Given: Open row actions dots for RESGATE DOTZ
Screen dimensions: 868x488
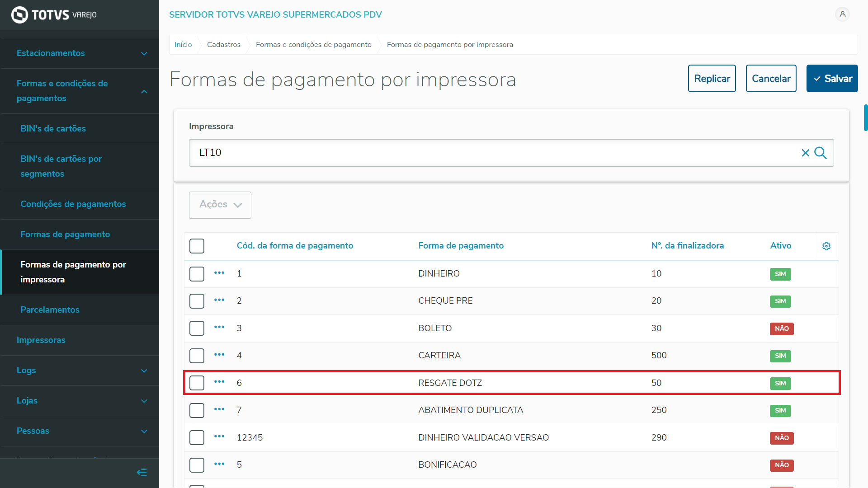Looking at the screenshot, I should pyautogui.click(x=219, y=382).
